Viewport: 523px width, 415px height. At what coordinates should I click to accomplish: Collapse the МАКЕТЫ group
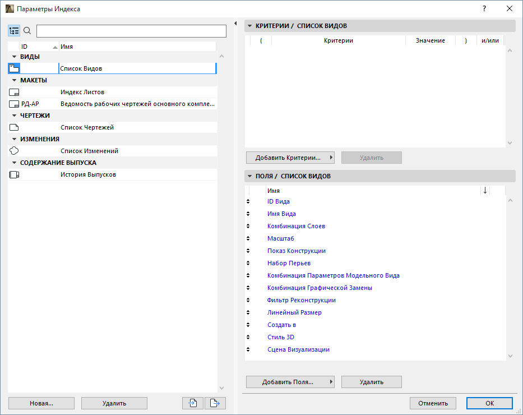click(x=15, y=80)
